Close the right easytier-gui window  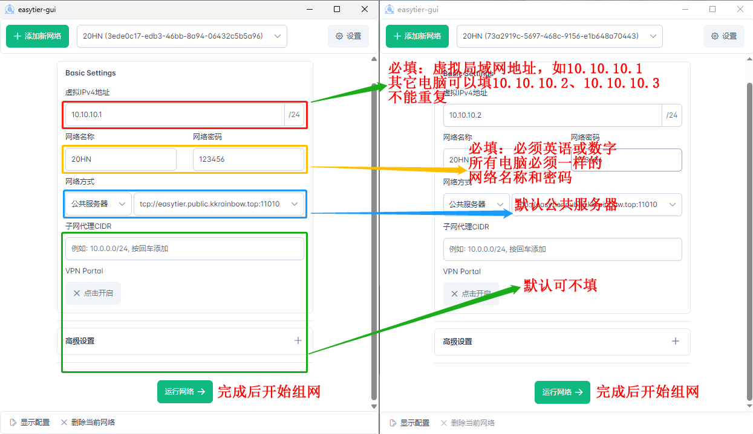click(740, 9)
